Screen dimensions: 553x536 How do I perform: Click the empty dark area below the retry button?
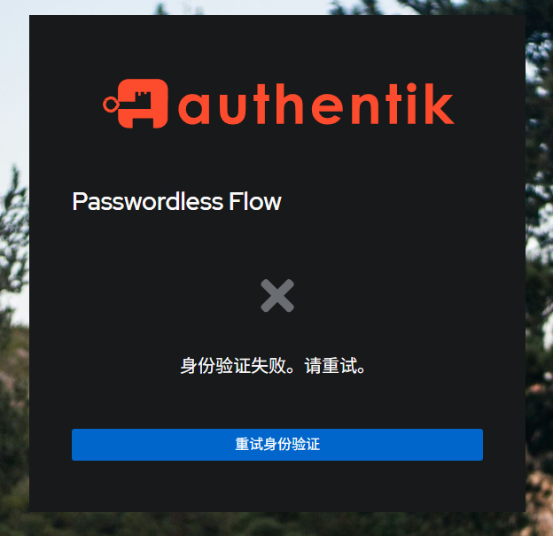(277, 486)
